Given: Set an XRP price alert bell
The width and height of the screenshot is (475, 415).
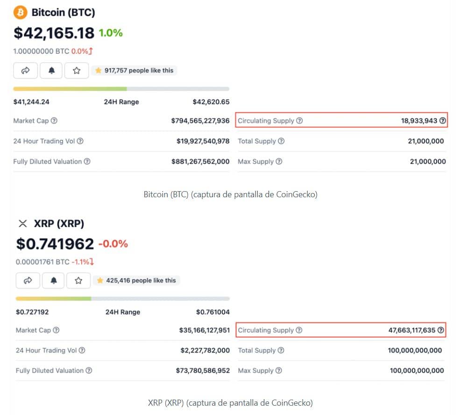Looking at the screenshot, I should (x=54, y=280).
